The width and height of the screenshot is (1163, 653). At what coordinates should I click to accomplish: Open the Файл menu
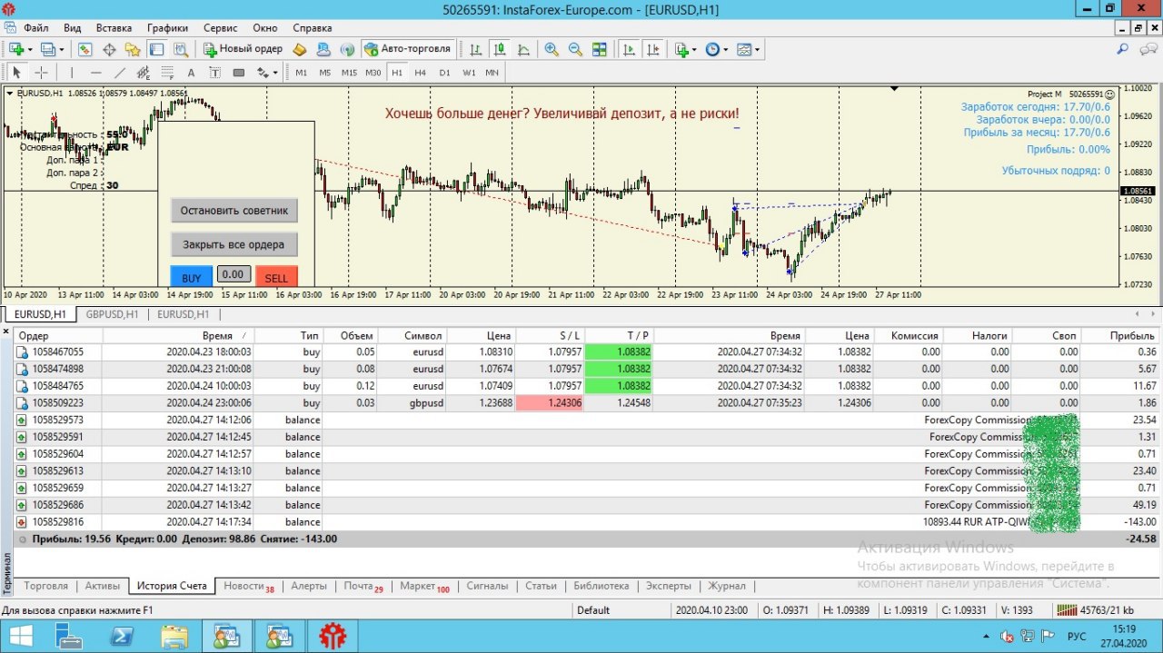pos(36,28)
